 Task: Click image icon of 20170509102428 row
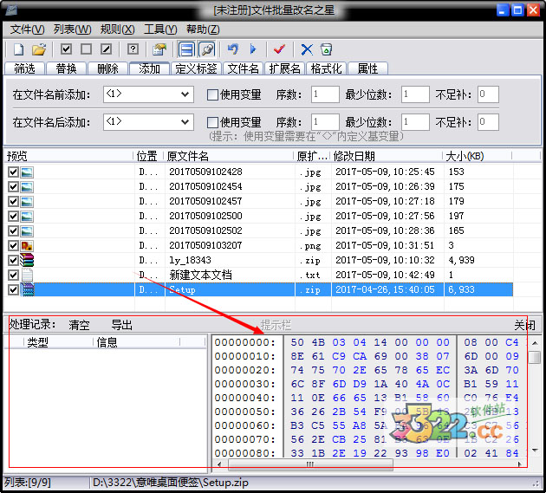[x=27, y=172]
